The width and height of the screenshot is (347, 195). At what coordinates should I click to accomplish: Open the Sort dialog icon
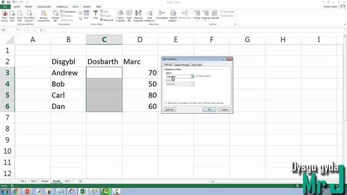pyautogui.click(x=86, y=15)
